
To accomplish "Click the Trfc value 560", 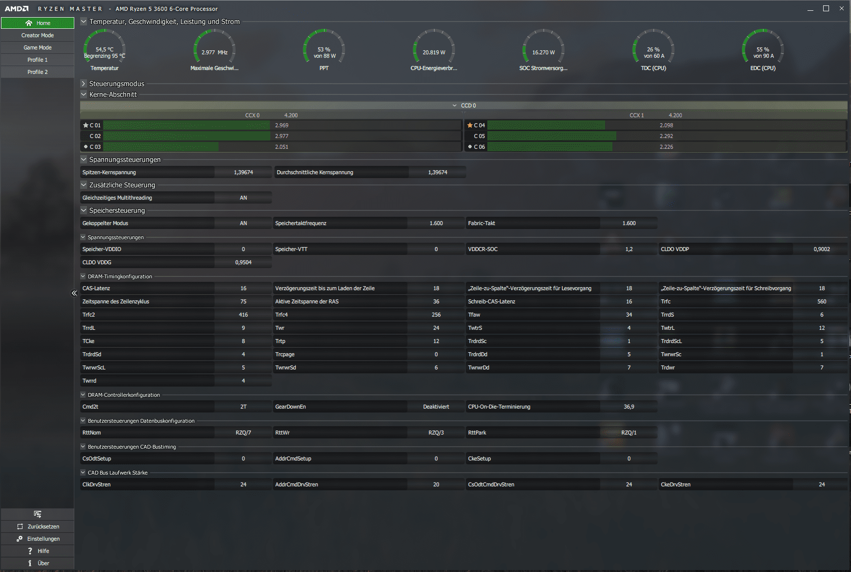I will point(822,301).
